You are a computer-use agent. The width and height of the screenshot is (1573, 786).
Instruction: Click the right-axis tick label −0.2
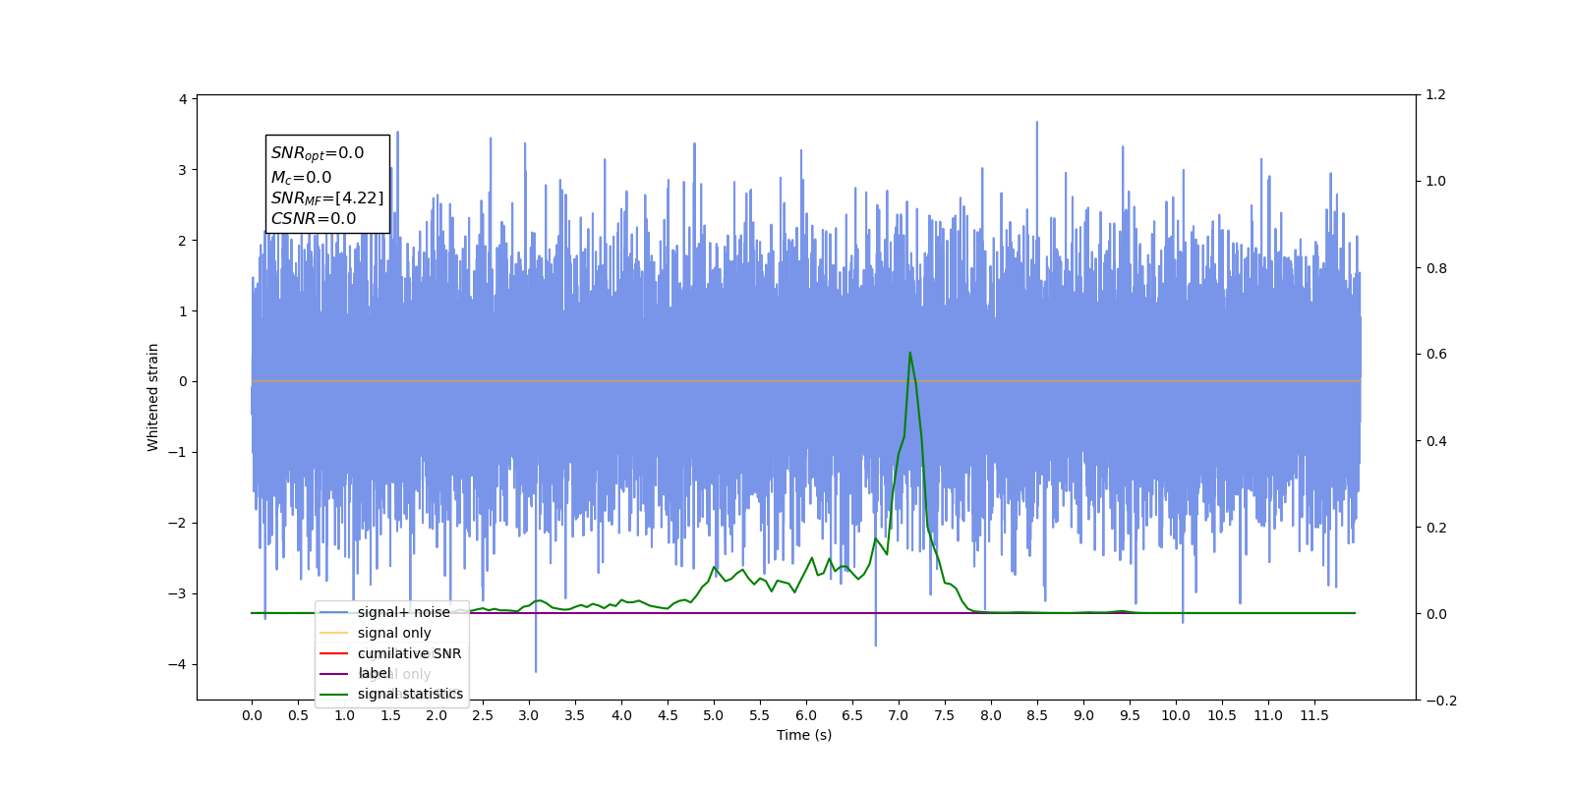[1441, 701]
